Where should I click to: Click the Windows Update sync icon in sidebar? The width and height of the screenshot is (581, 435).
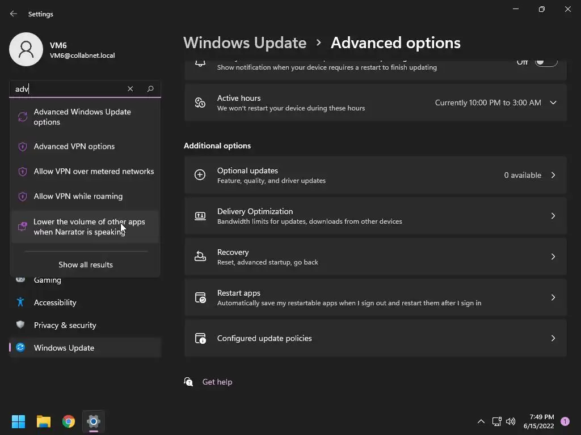[20, 347]
